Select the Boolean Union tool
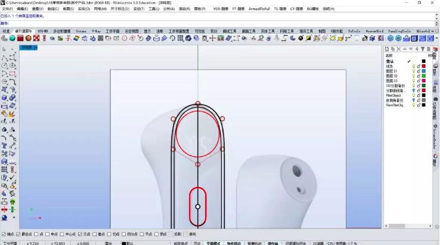The width and height of the screenshot is (440, 245). point(13,98)
